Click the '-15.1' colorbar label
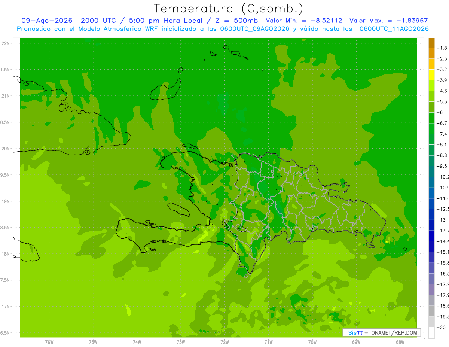 point(443,252)
